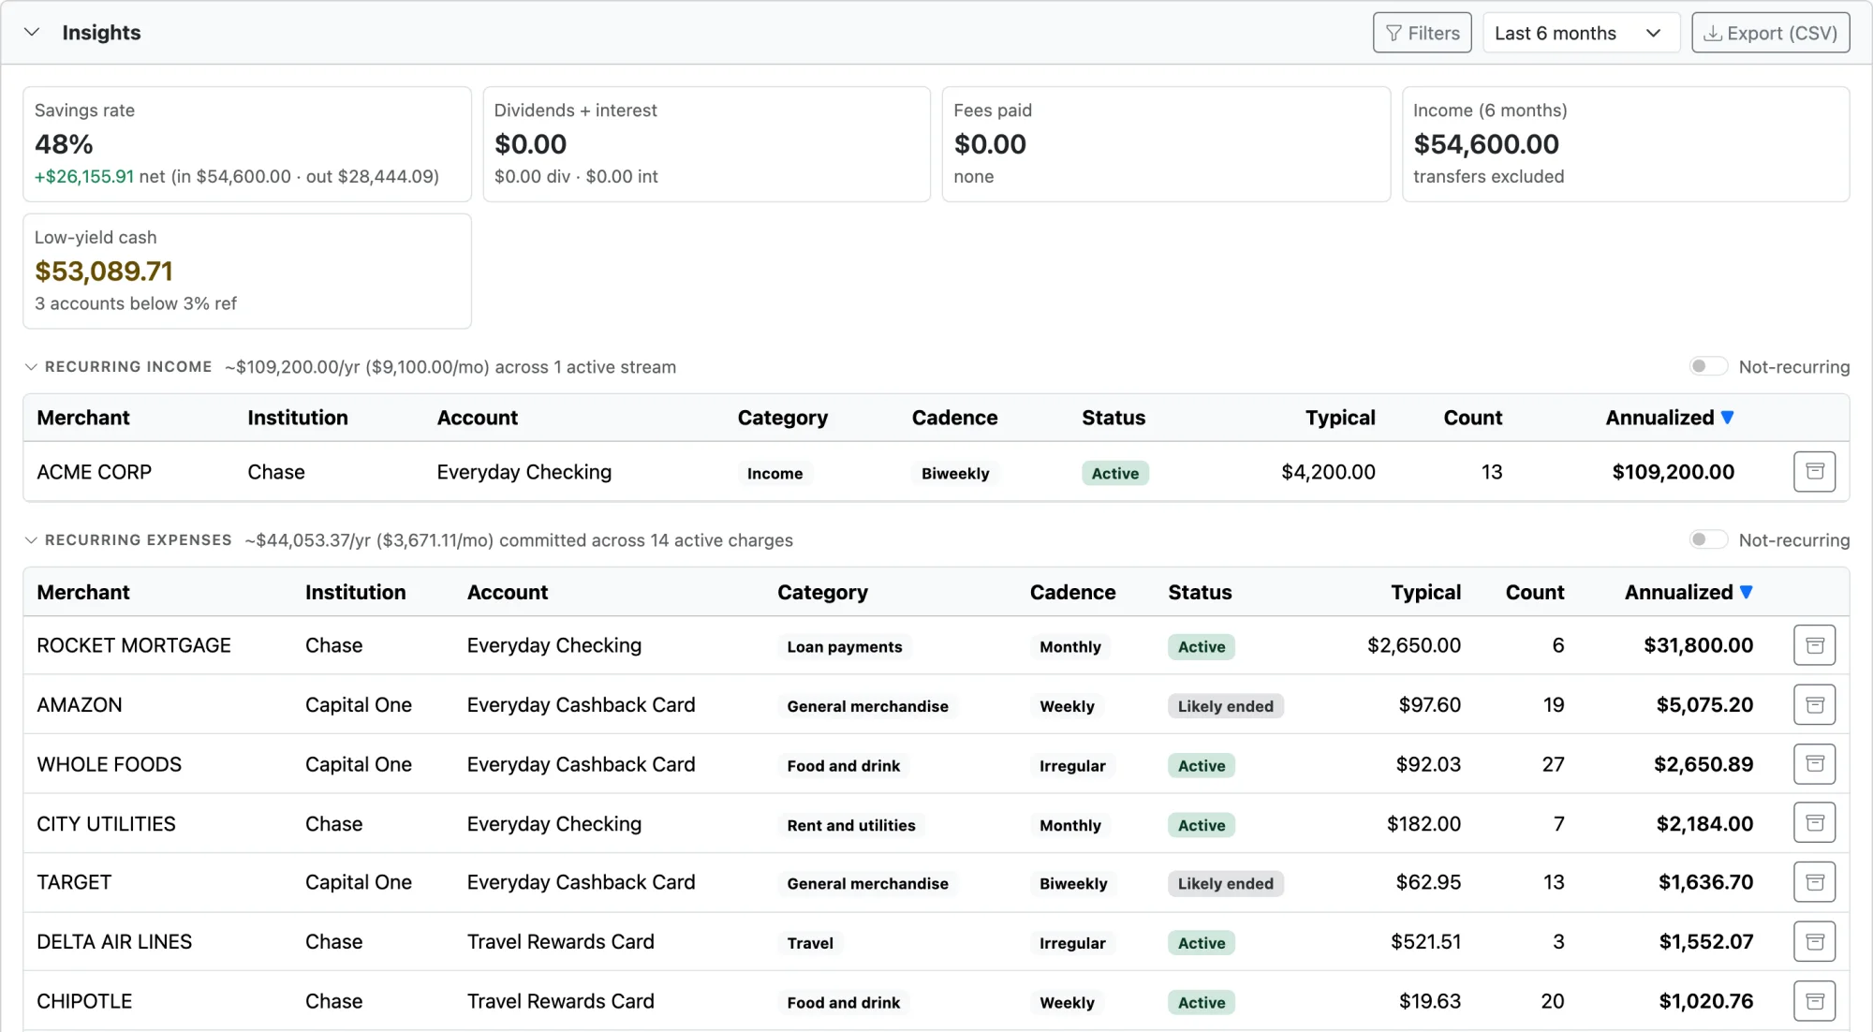Screen dimensions: 1873x1032
Task: Archive the ROCKET MORTGAGE expense row
Action: pyautogui.click(x=1814, y=645)
